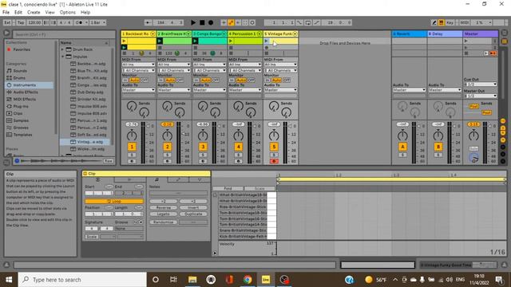Screen dimensions: 511x287
Task: Launch clip in track 1 Backbeat first slot
Action: tap(124, 41)
